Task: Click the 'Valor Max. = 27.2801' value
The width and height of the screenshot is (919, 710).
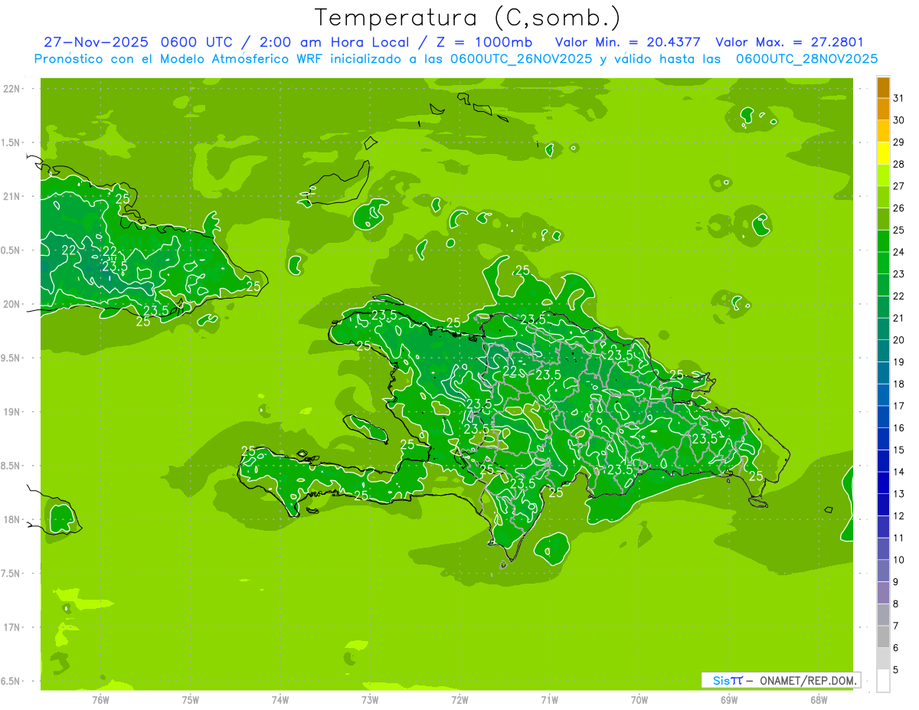Action: (x=790, y=42)
